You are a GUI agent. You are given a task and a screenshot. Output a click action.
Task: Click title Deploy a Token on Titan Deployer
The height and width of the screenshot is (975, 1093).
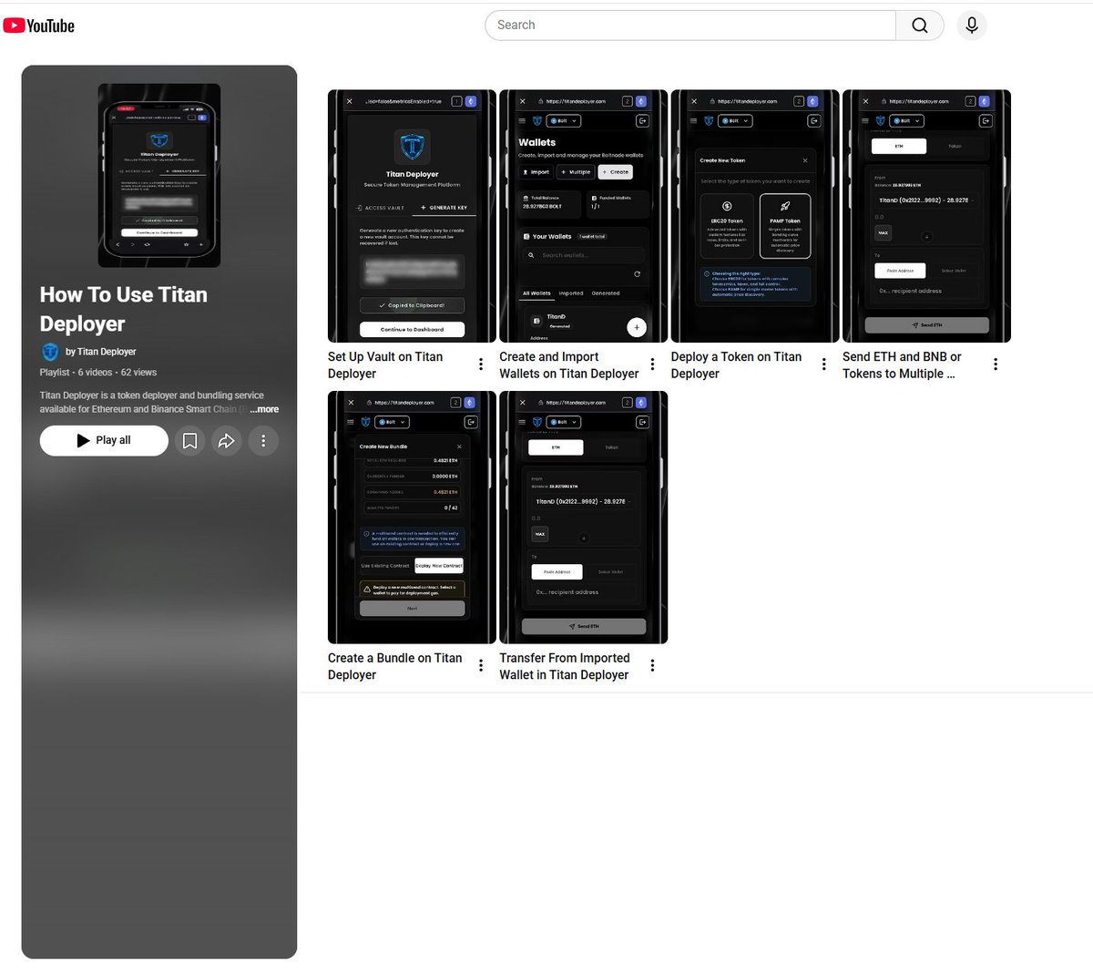[736, 365]
